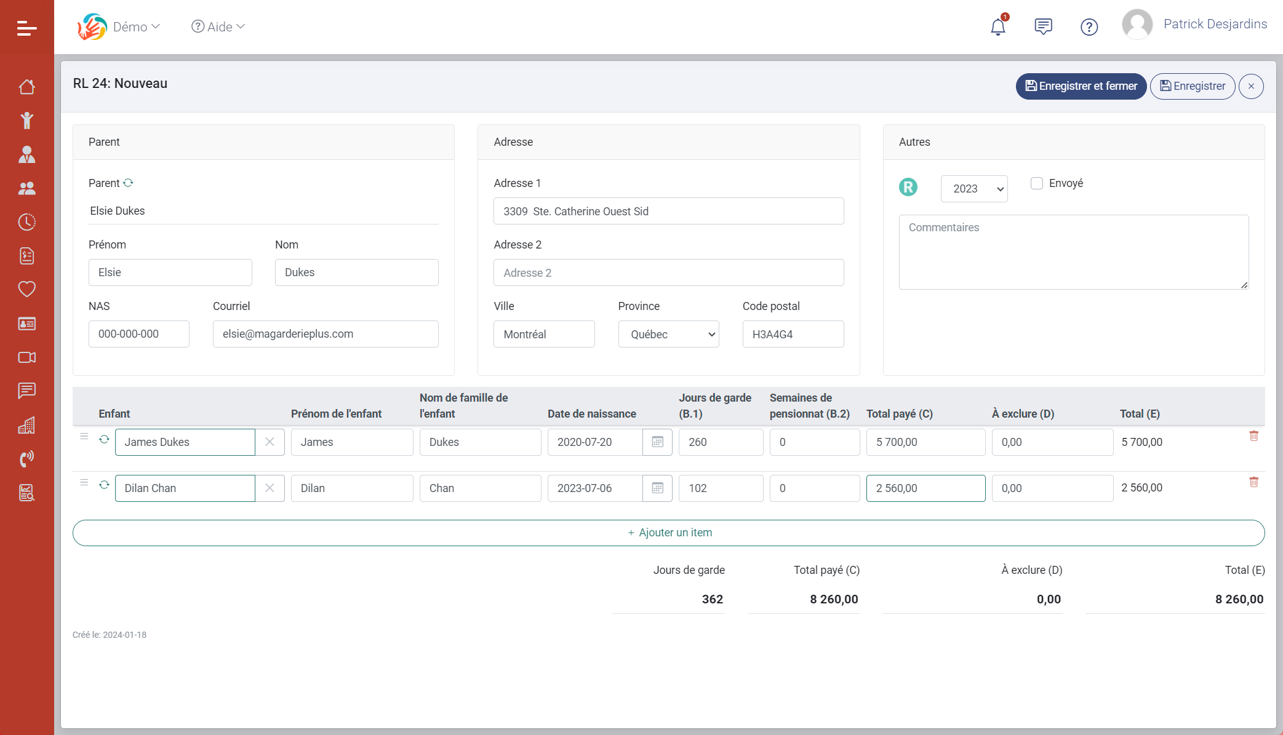Click the green R badge
1283x735 pixels.
point(908,187)
